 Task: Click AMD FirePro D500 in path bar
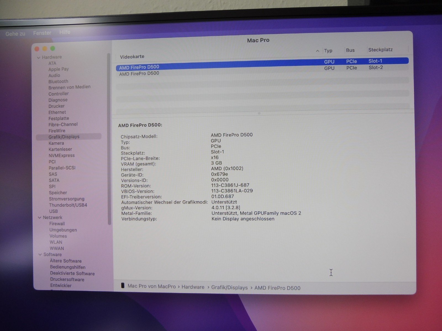pyautogui.click(x=277, y=288)
